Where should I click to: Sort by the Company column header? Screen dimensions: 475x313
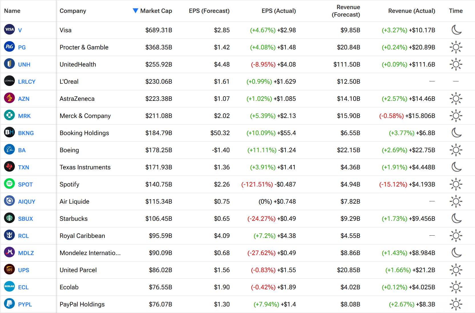(73, 11)
